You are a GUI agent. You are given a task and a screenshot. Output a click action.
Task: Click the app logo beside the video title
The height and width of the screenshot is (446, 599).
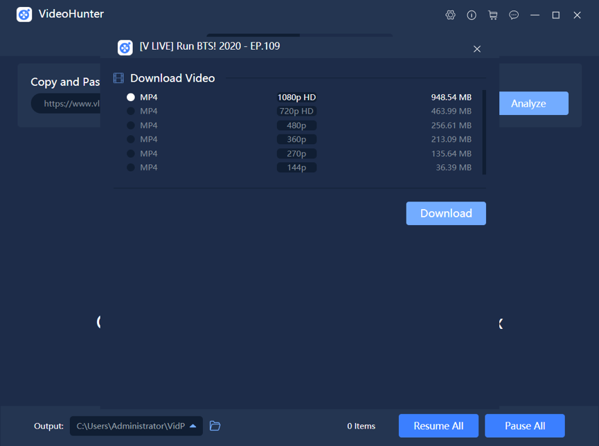(125, 48)
